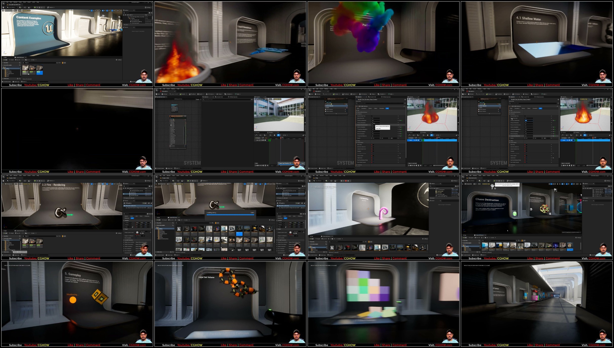
Task: Click Thumbnail button in Pressure Solve tooltip frame
Action: [x=346, y=94]
